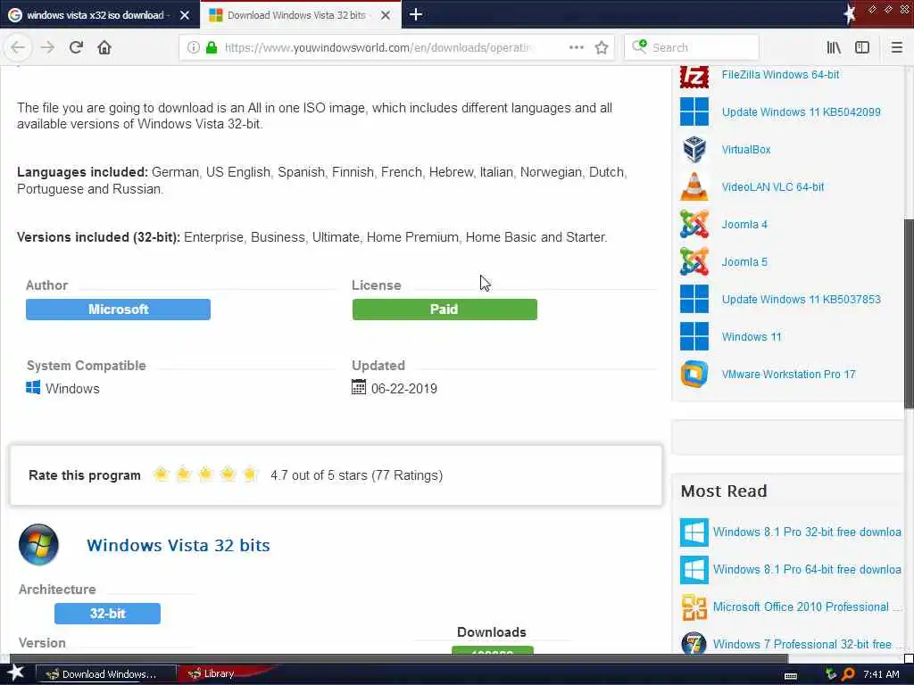This screenshot has height=685, width=914.
Task: Click the Joomla 5 text link
Action: pos(744,261)
